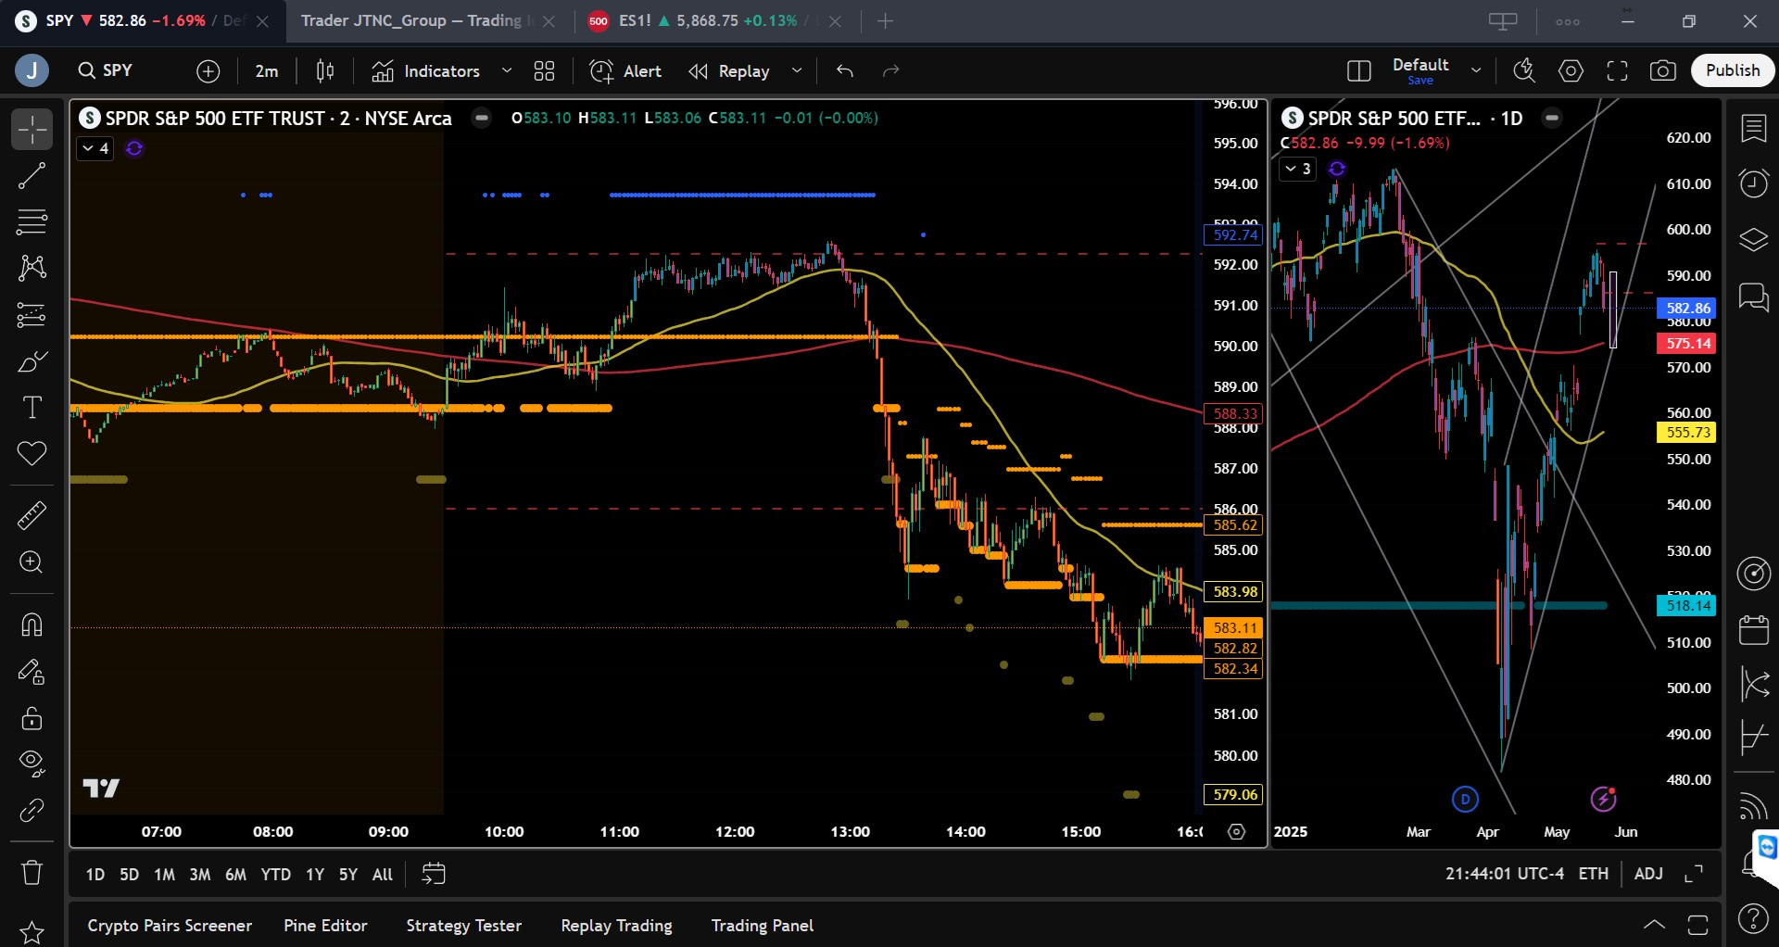Open indicator templates grid
Image resolution: width=1779 pixels, height=947 pixels.
545,70
